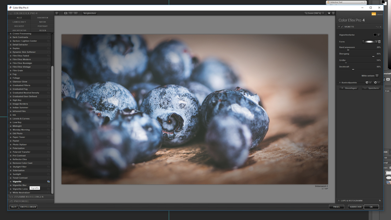
Task: Expand the Protokoll section
Action: [31, 201]
